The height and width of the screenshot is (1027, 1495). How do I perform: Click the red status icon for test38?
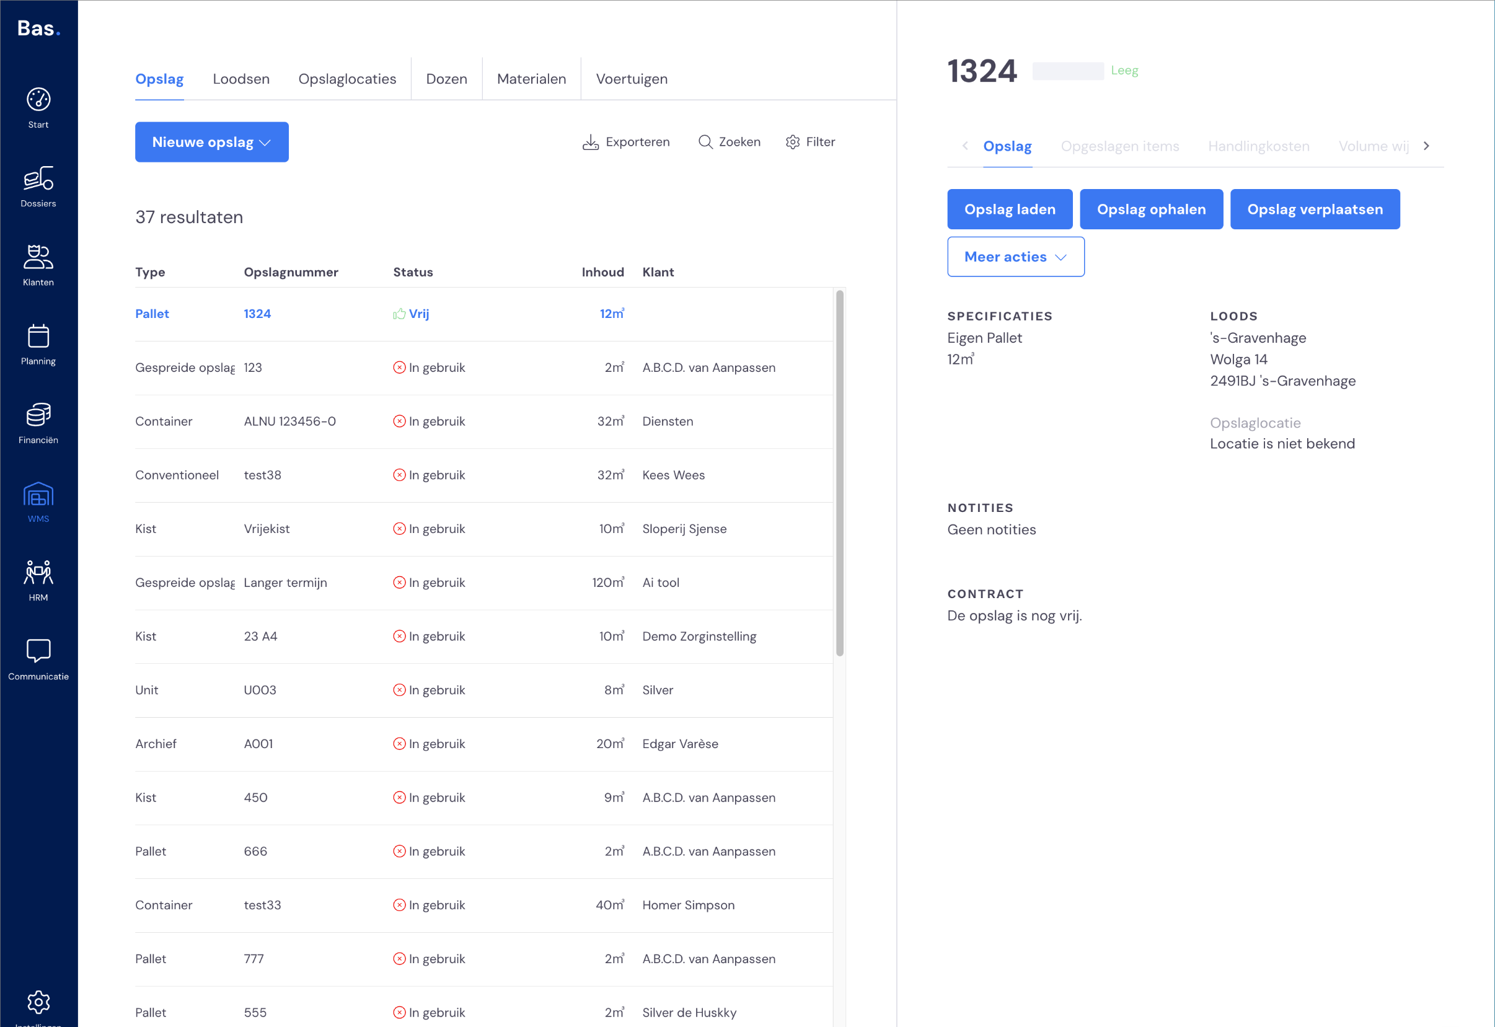[x=399, y=475]
